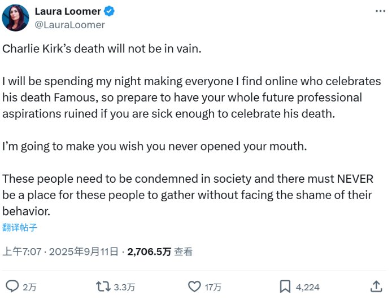Image resolution: width=392 pixels, height=300 pixels.
Task: Click the line starting "I'm going to make you wish"
Action: [x=154, y=146]
